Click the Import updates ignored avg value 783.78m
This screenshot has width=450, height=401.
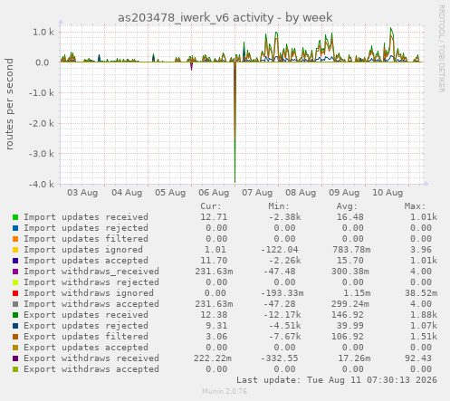tap(351, 250)
